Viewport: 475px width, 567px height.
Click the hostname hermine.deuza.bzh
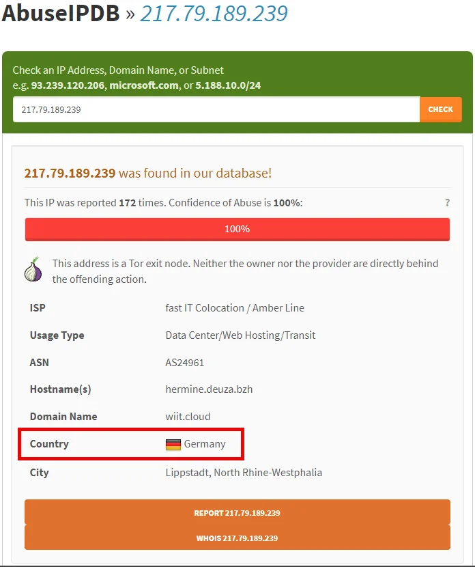209,389
